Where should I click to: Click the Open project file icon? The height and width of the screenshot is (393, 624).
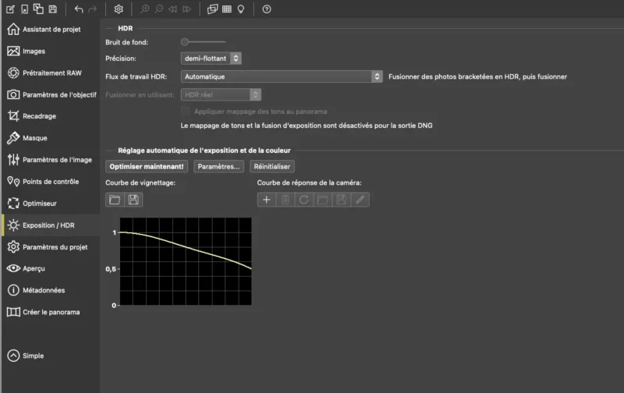click(25, 9)
